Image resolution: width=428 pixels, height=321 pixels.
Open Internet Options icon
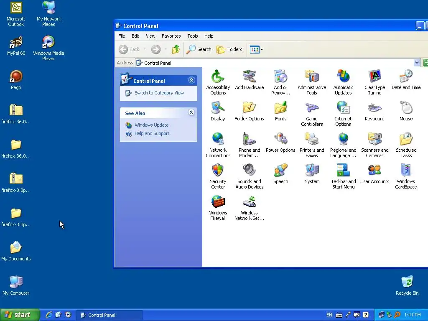[343, 113]
